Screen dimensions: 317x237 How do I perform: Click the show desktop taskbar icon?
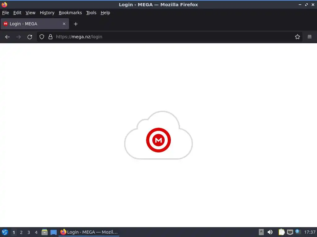tap(54, 232)
